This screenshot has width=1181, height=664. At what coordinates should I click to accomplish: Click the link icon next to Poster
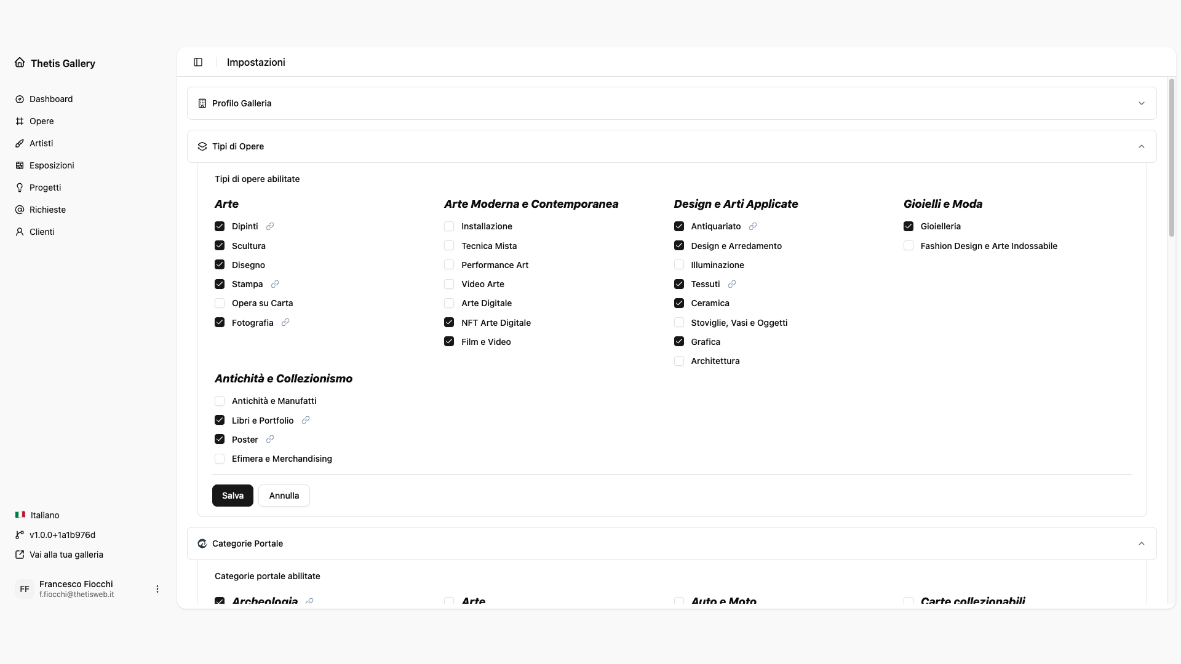pos(270,439)
